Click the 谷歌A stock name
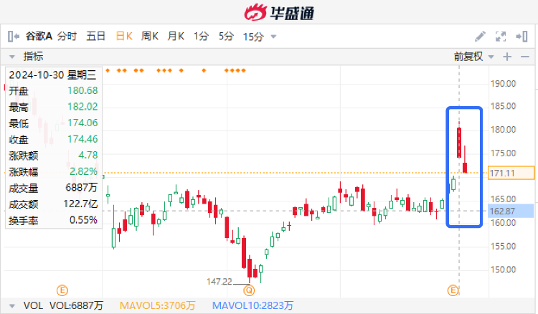The height and width of the screenshot is (314, 538). click(x=39, y=36)
